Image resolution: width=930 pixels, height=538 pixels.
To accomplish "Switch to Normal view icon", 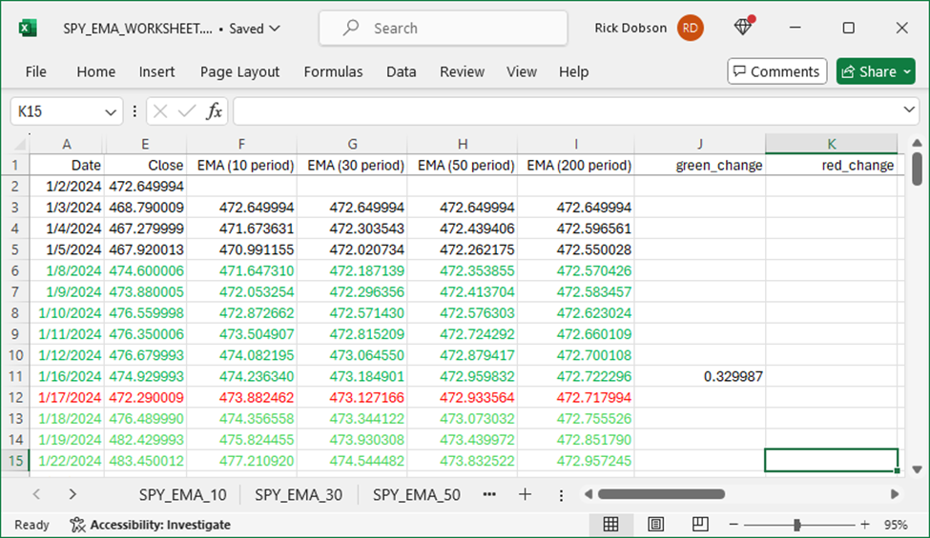I will [610, 525].
